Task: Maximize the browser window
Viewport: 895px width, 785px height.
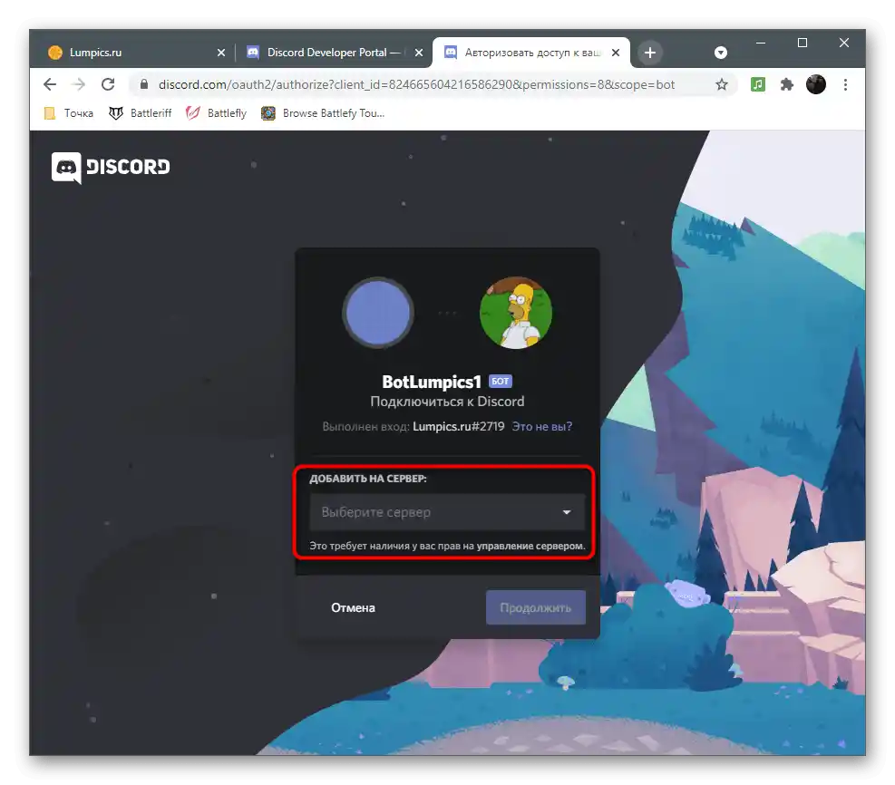Action: pos(802,43)
